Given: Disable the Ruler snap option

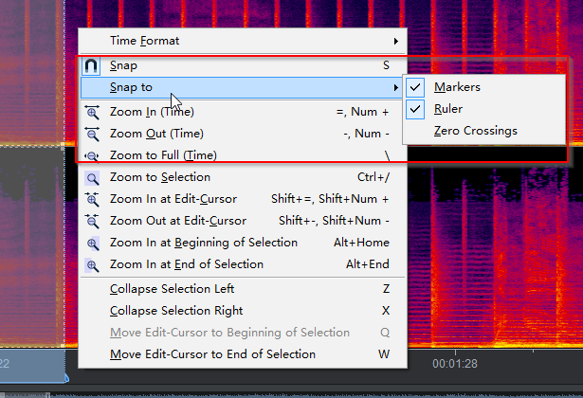Looking at the screenshot, I should click(x=449, y=109).
